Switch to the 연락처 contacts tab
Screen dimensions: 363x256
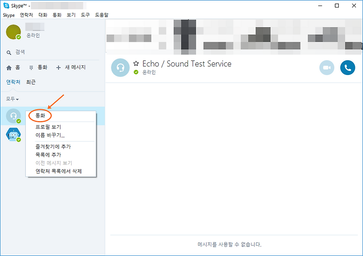coord(13,82)
